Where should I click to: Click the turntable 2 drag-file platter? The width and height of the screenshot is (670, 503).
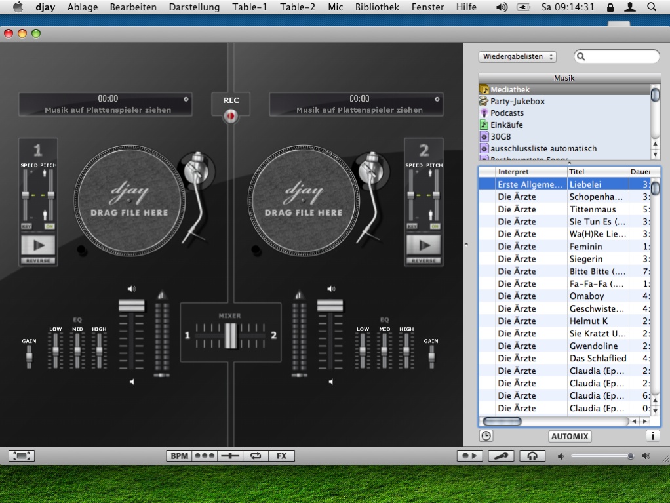[x=304, y=201]
